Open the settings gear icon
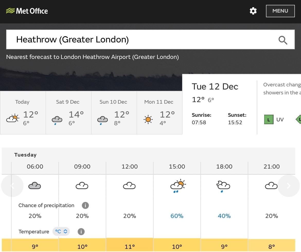 click(x=253, y=11)
